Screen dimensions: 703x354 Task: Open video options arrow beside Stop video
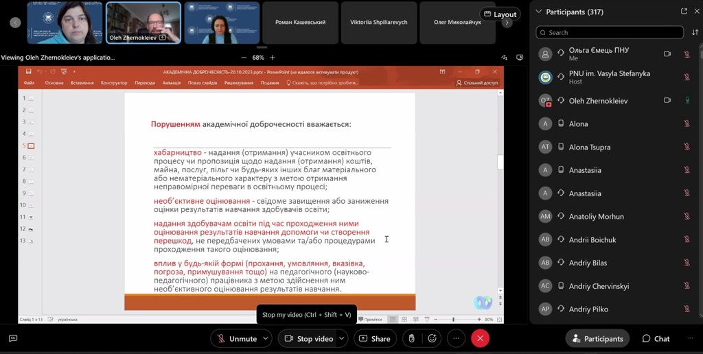(x=342, y=338)
